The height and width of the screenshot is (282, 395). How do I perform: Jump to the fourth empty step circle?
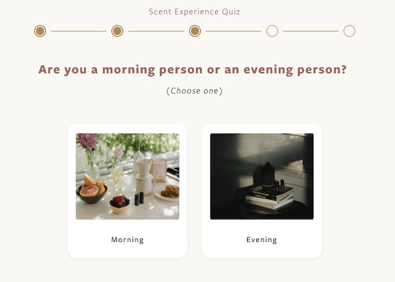coord(272,31)
